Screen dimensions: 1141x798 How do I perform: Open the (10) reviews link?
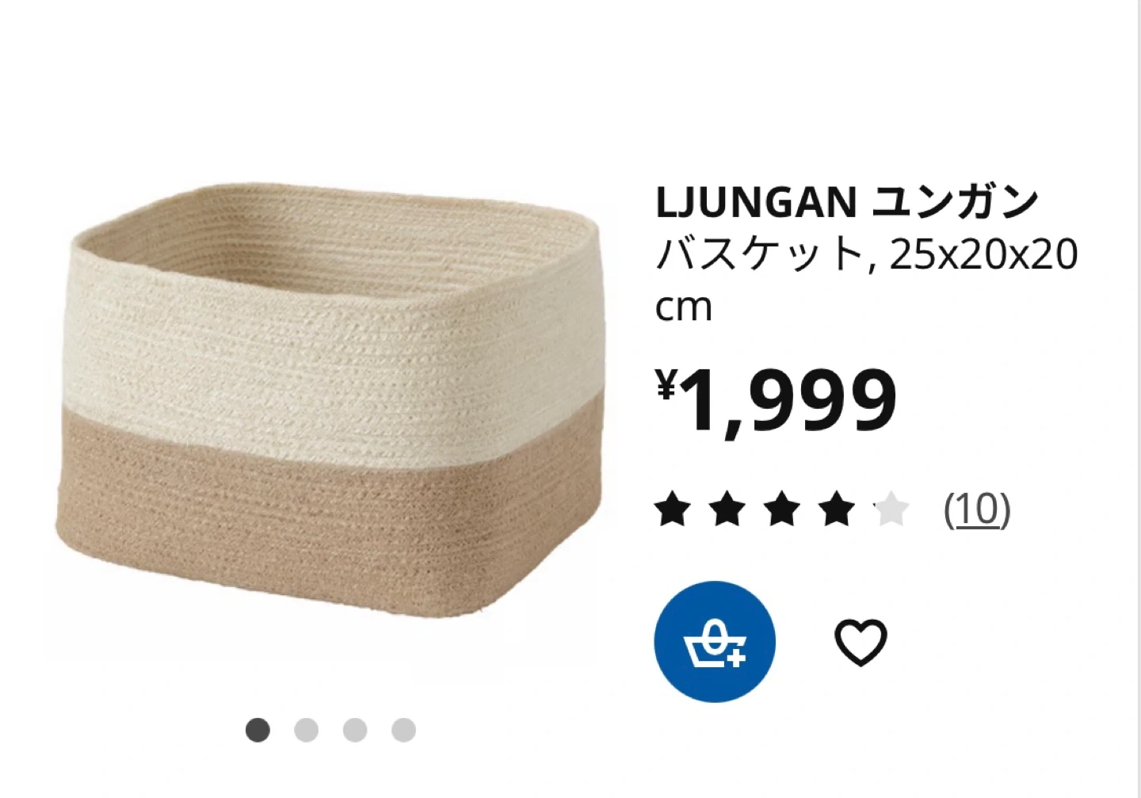point(977,510)
